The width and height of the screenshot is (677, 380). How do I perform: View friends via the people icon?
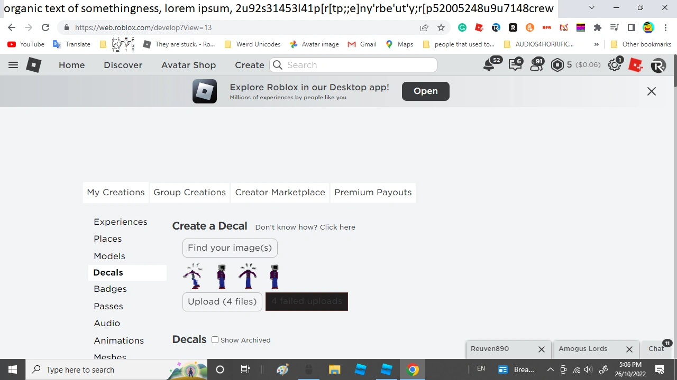point(537,65)
